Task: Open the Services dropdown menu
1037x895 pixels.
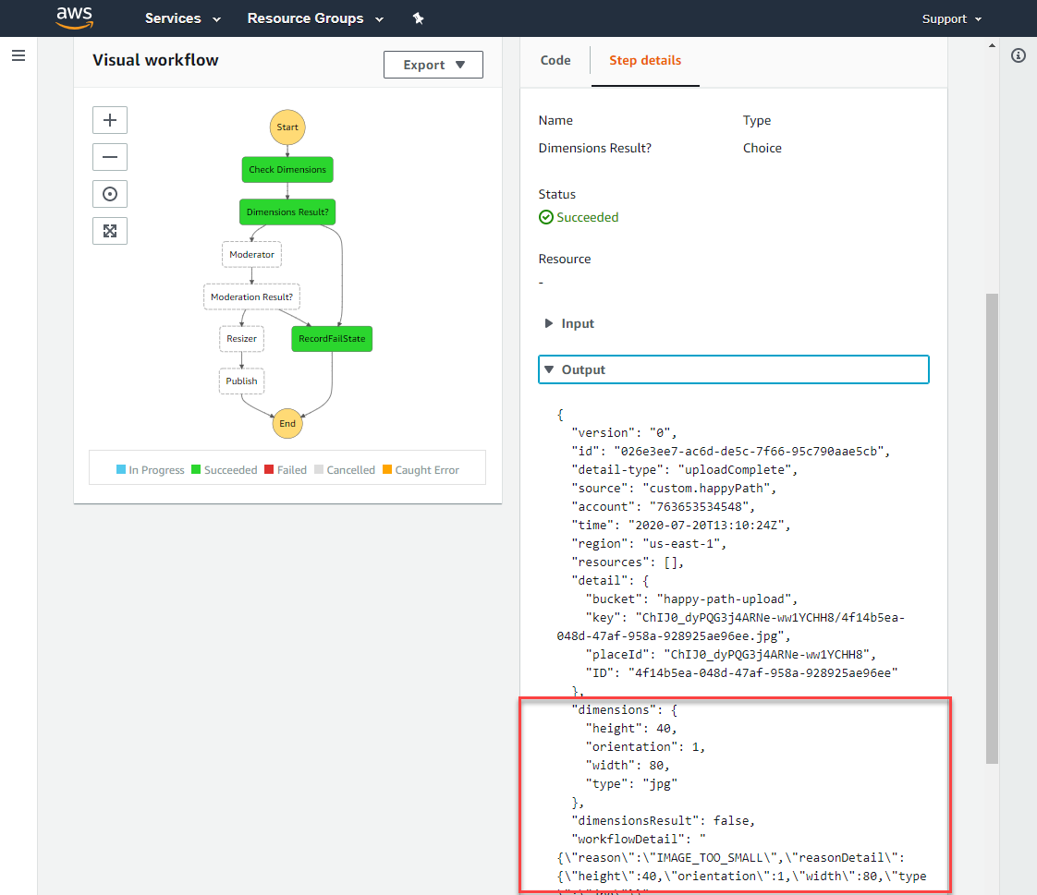Action: pos(182,18)
